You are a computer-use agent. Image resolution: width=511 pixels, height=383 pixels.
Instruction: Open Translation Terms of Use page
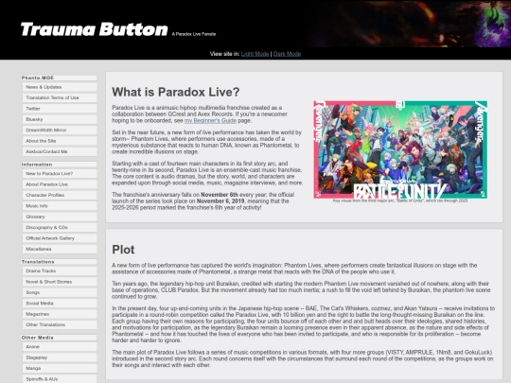click(60, 97)
